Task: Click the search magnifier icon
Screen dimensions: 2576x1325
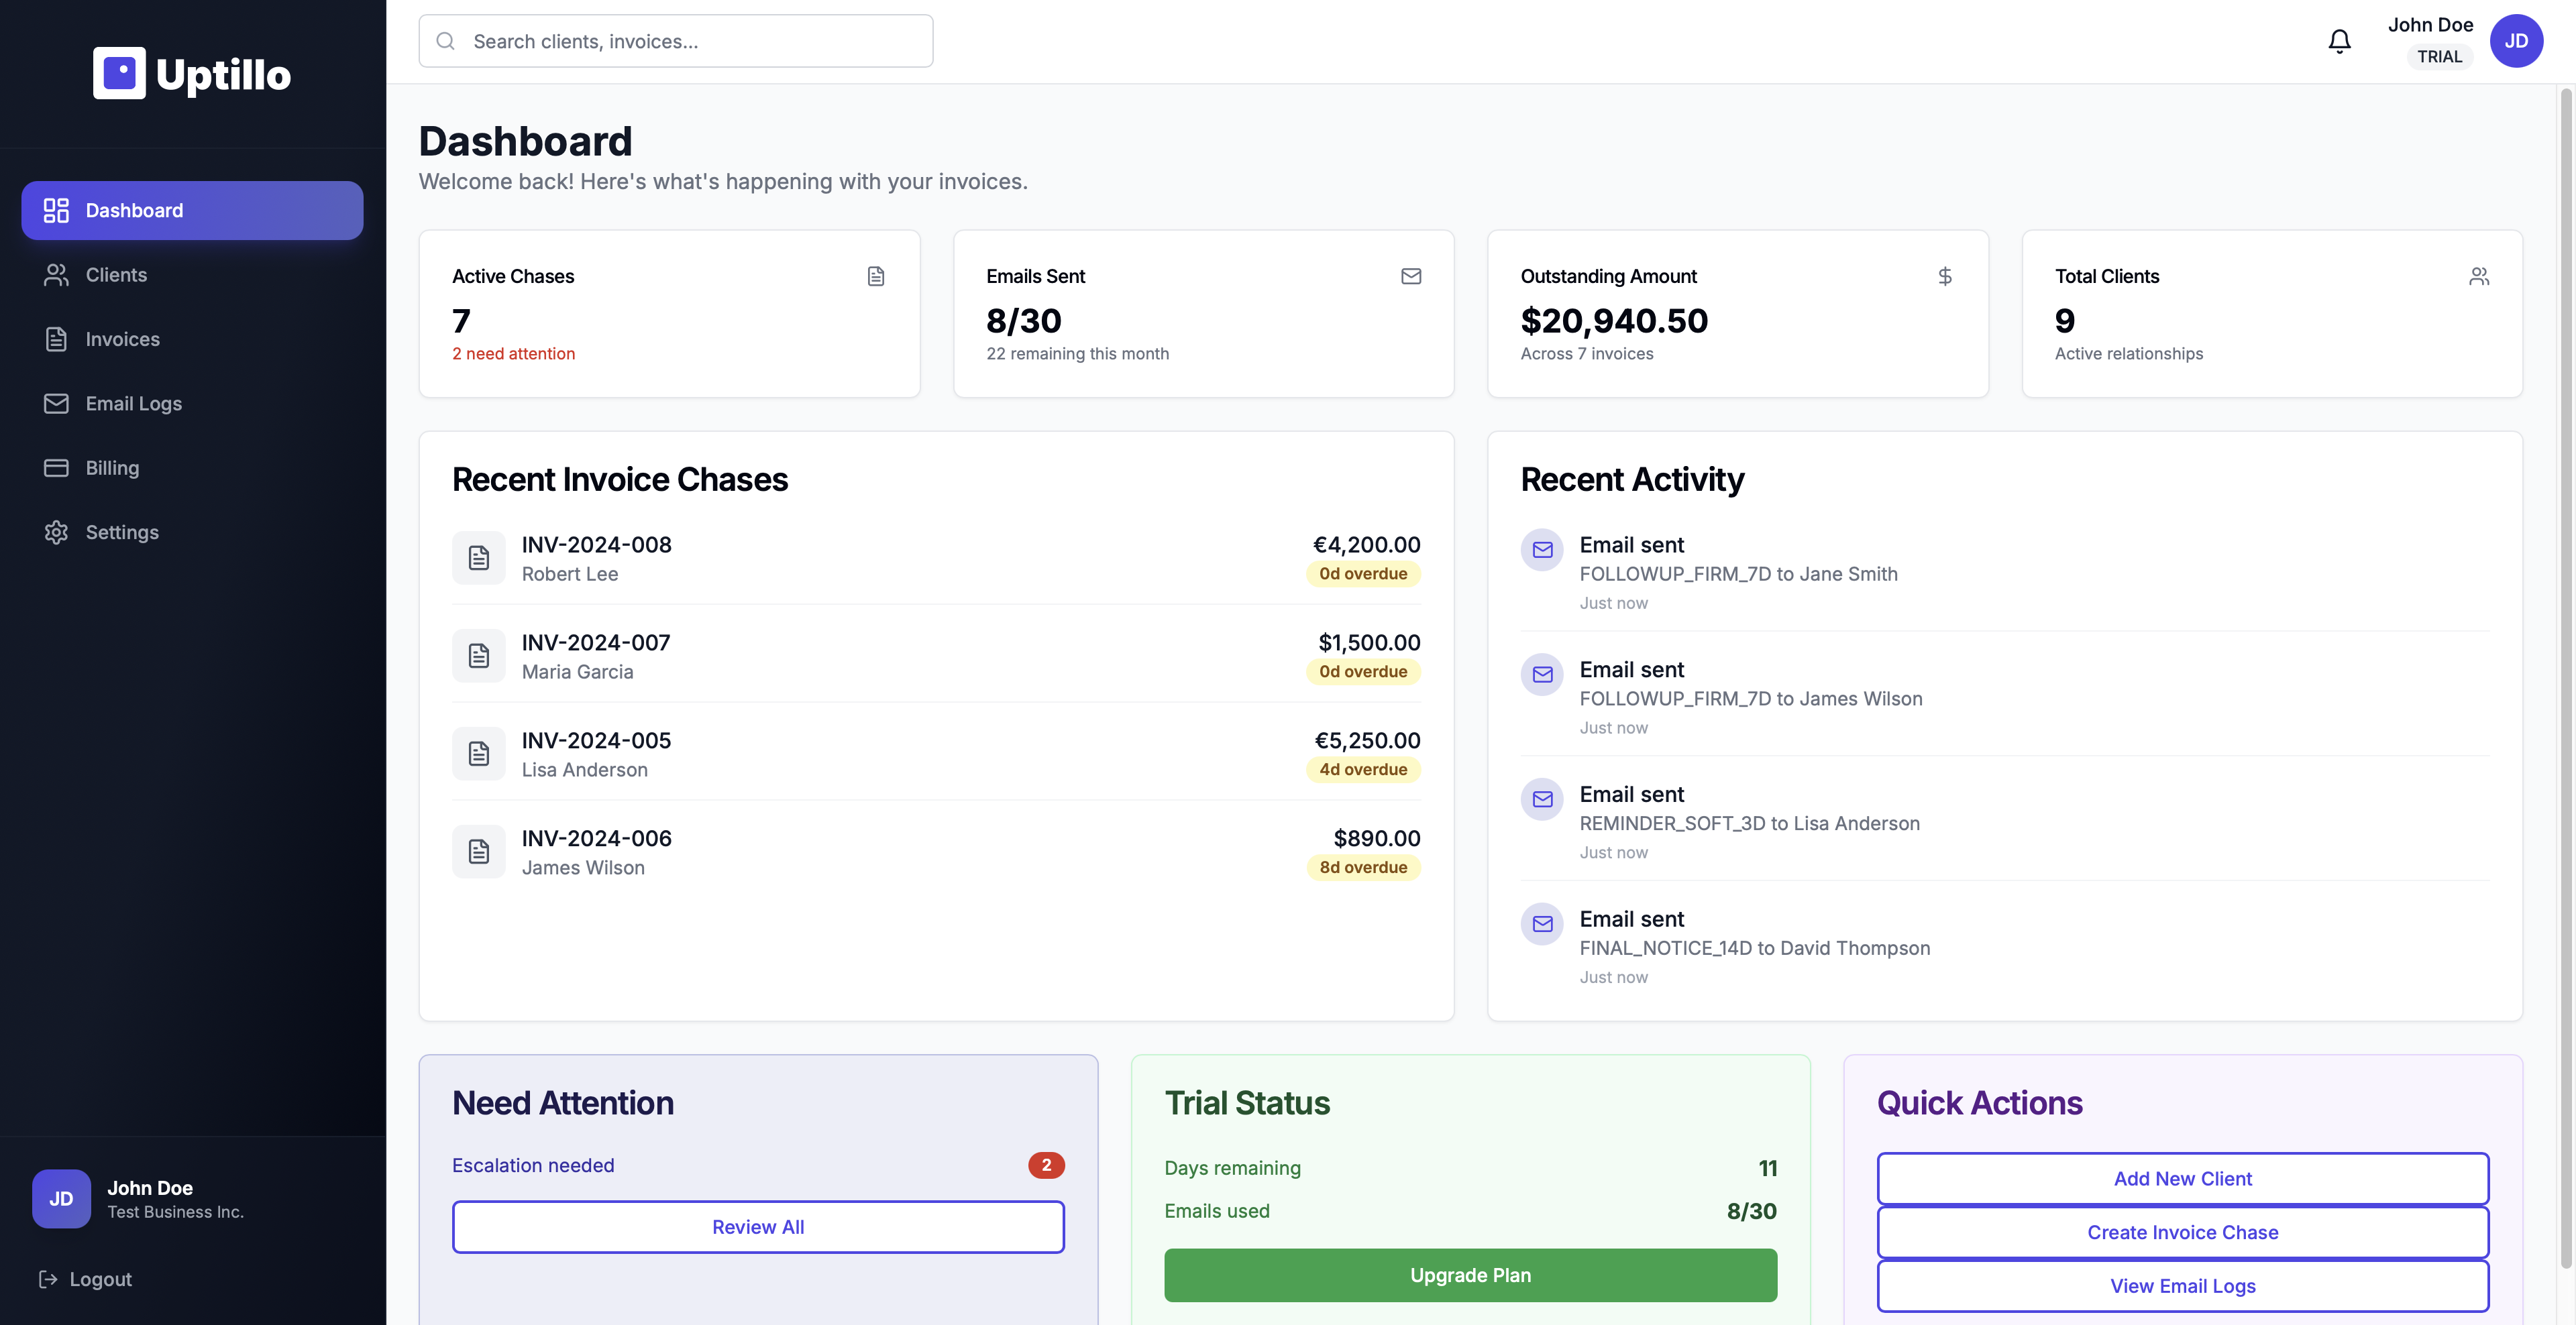Action: point(446,41)
